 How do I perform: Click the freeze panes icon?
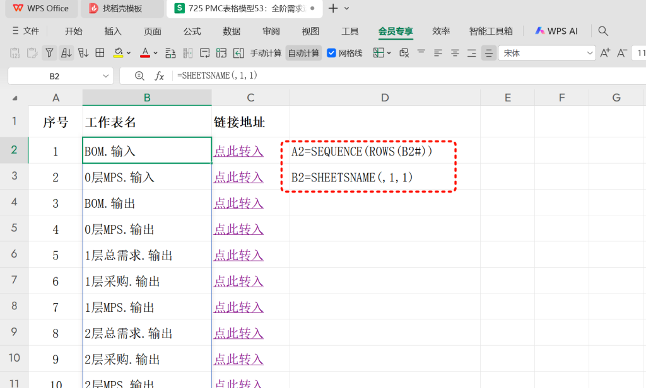coord(379,53)
